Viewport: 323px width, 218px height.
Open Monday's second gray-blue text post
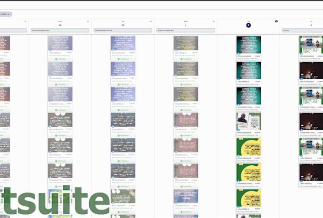(60, 74)
